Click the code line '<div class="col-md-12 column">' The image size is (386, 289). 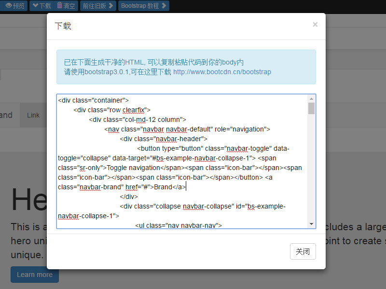pos(138,119)
